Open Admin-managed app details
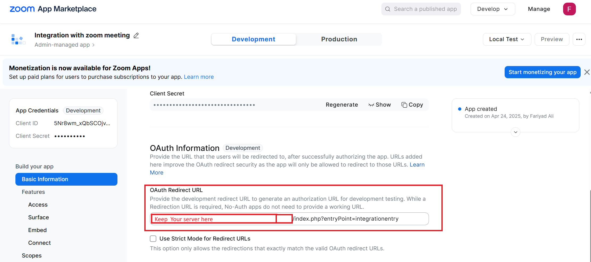Viewport: 591px width, 262px height. (x=65, y=45)
